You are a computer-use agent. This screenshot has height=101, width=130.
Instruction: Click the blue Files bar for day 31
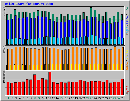122,29
